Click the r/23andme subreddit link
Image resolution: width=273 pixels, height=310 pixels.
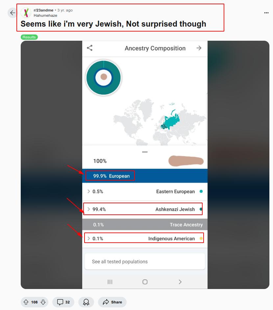tap(43, 10)
